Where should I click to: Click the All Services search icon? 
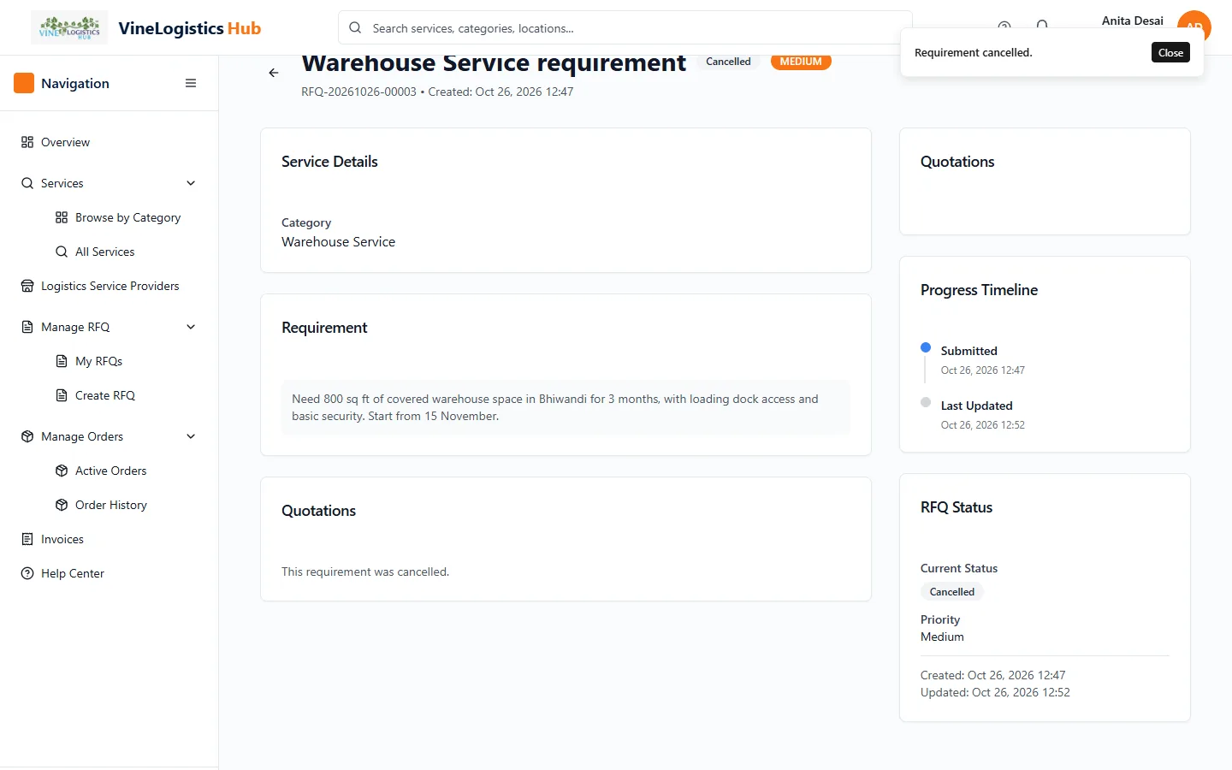[x=62, y=252]
